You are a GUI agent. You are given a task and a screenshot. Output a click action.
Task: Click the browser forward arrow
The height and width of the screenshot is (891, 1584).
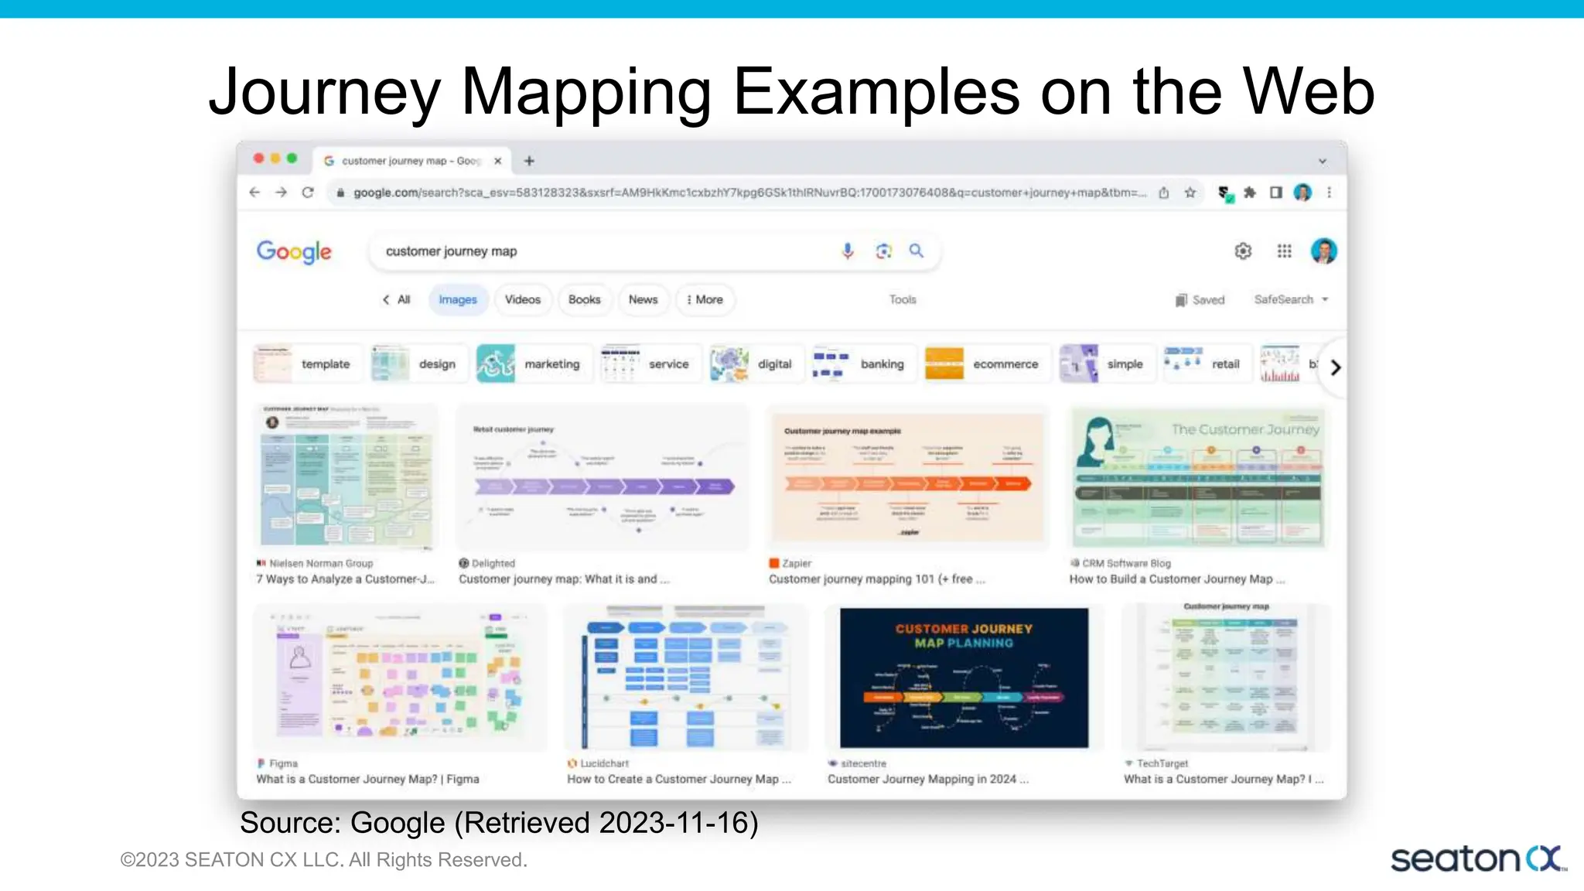pos(281,193)
